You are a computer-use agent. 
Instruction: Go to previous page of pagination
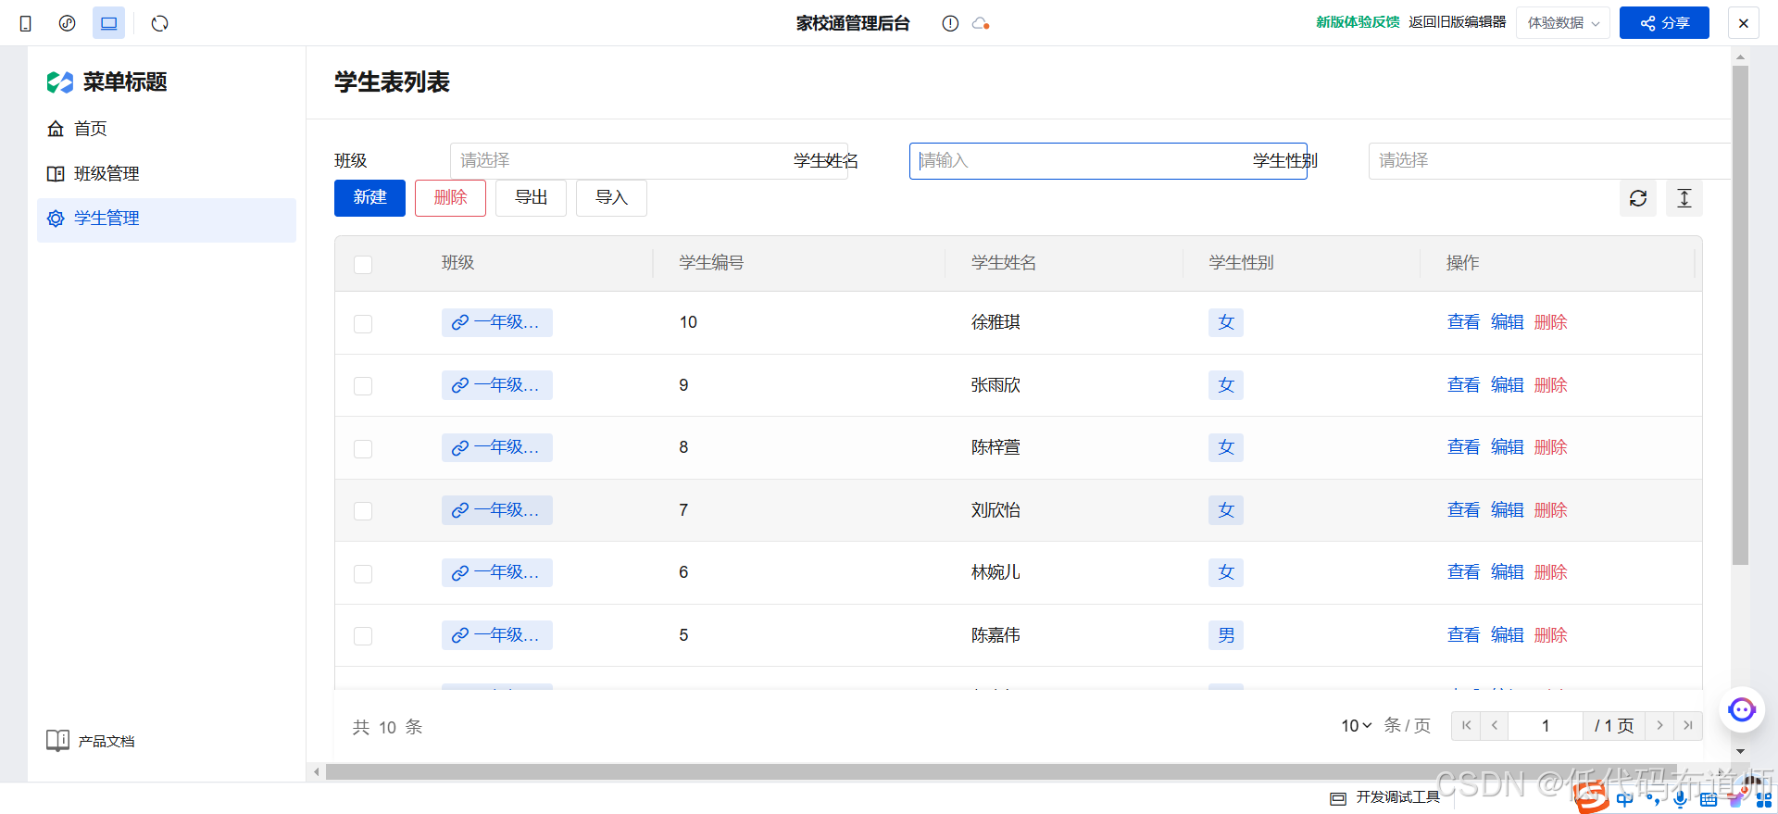click(1495, 726)
